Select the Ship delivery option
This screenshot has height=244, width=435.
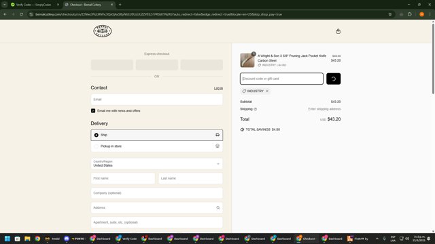[157, 135]
